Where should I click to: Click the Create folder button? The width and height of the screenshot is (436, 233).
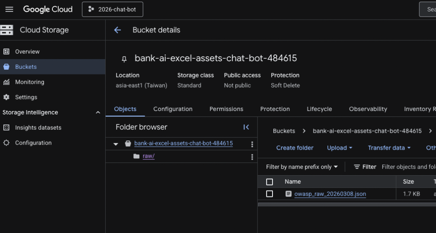point(295,148)
